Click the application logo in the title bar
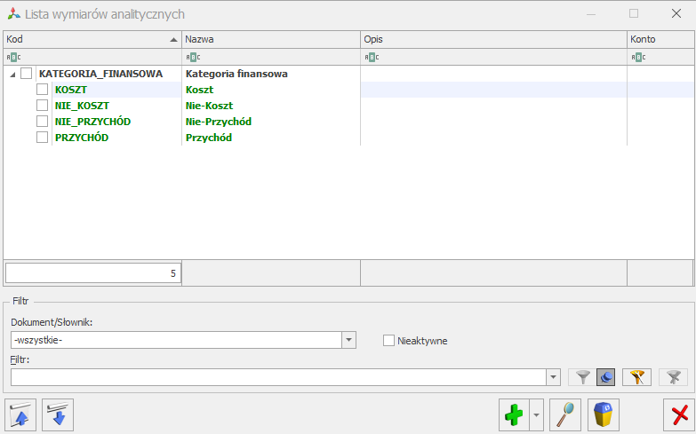Screen dimensions: 696x434 tap(13, 13)
